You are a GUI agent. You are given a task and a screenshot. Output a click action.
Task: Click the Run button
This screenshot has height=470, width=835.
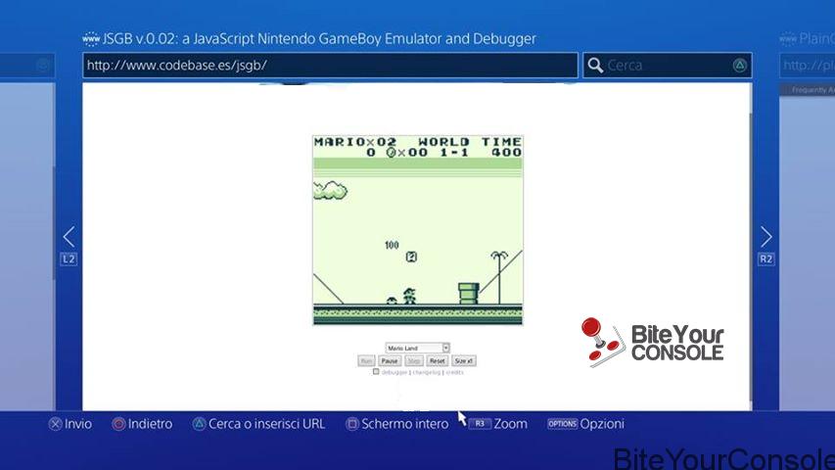(366, 360)
